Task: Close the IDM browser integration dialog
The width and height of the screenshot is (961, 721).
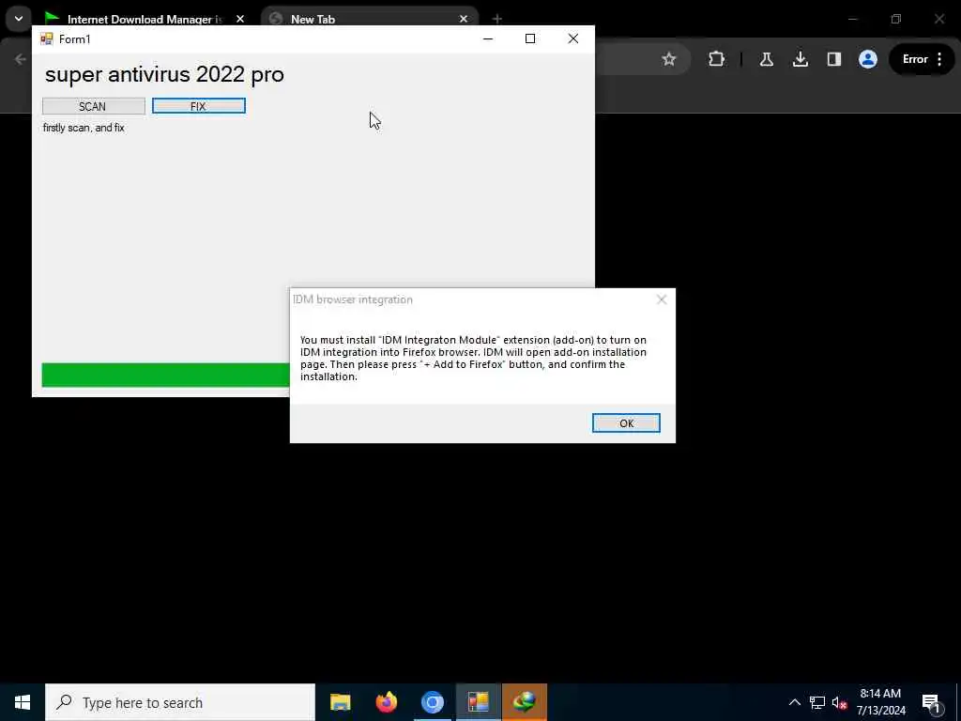Action: pos(662,299)
